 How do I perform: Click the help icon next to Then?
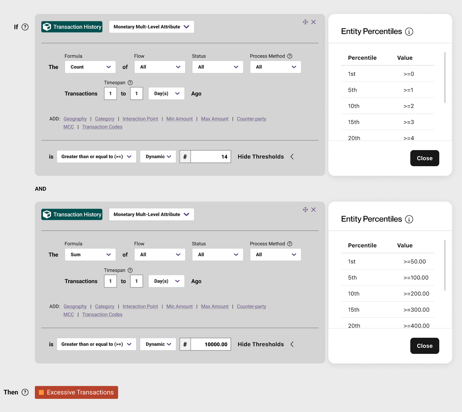(25, 392)
